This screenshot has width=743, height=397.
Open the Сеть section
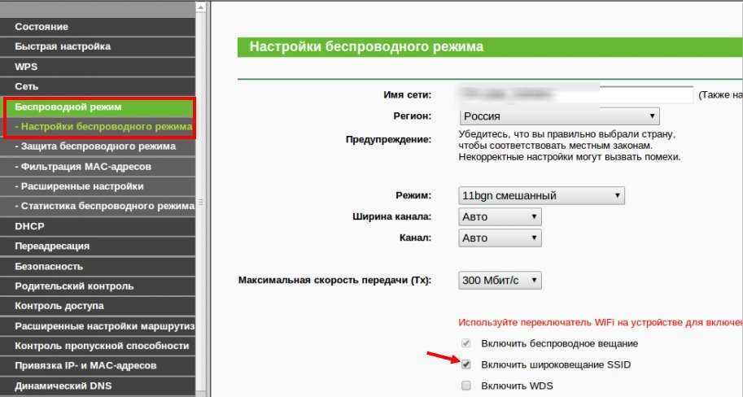pos(97,87)
